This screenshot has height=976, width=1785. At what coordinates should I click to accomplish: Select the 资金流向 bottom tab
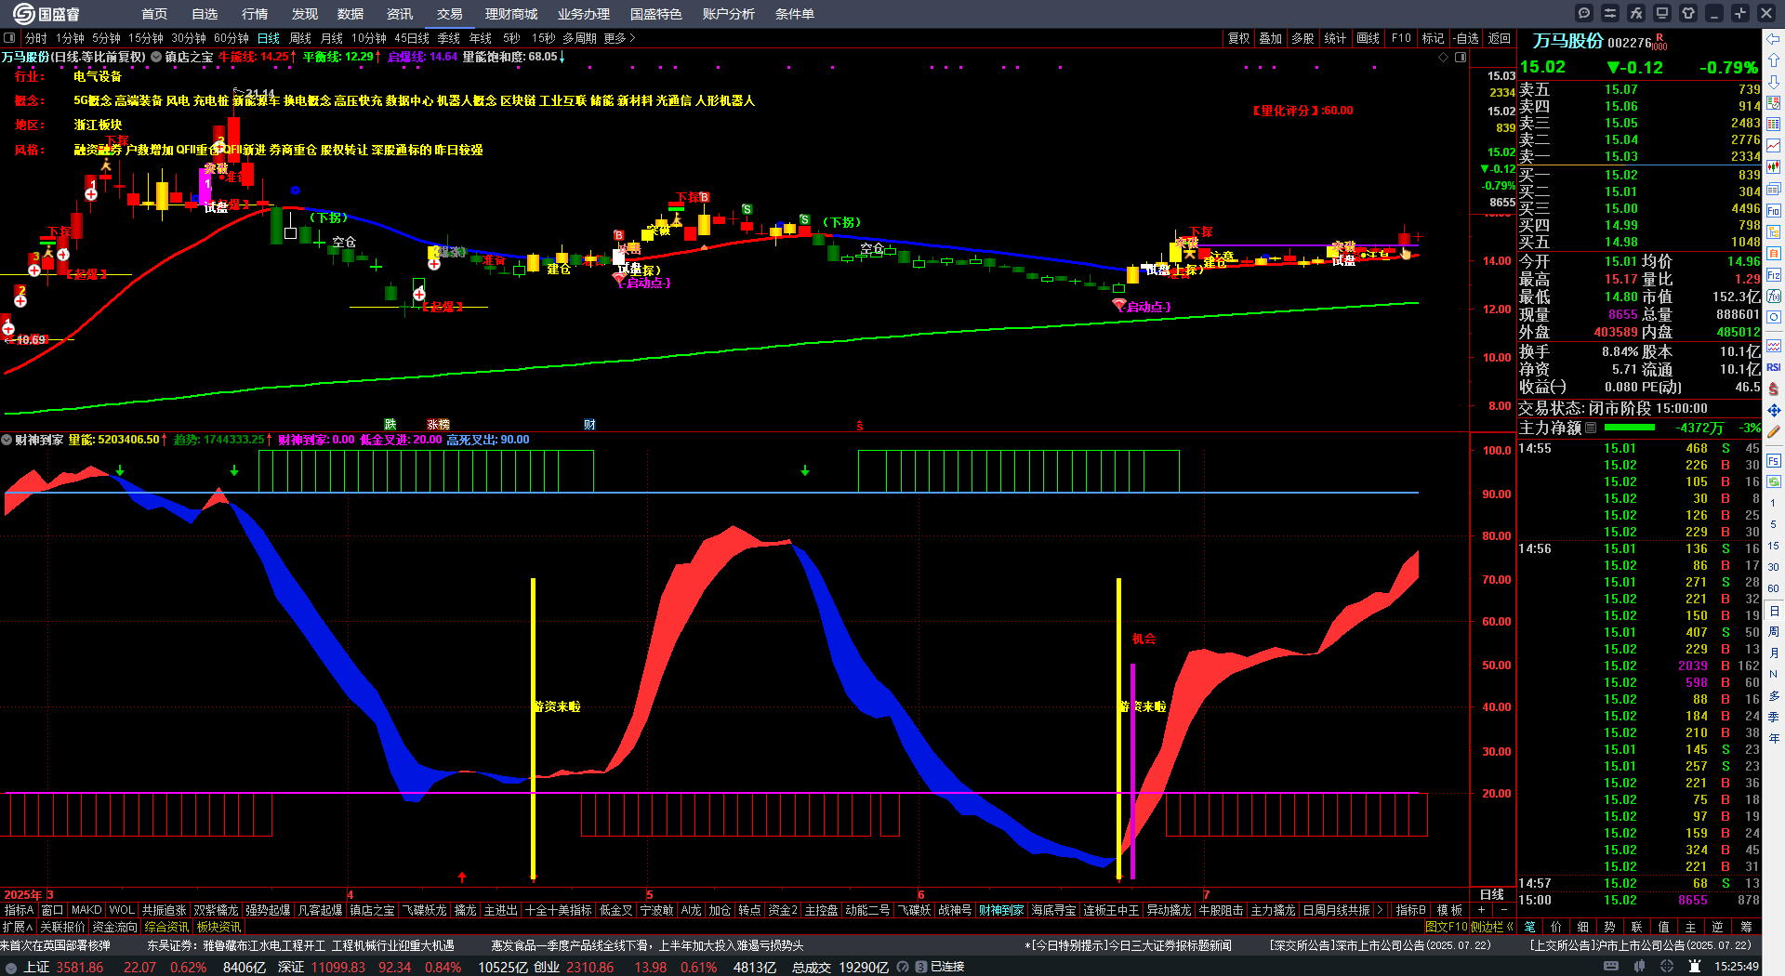[114, 927]
